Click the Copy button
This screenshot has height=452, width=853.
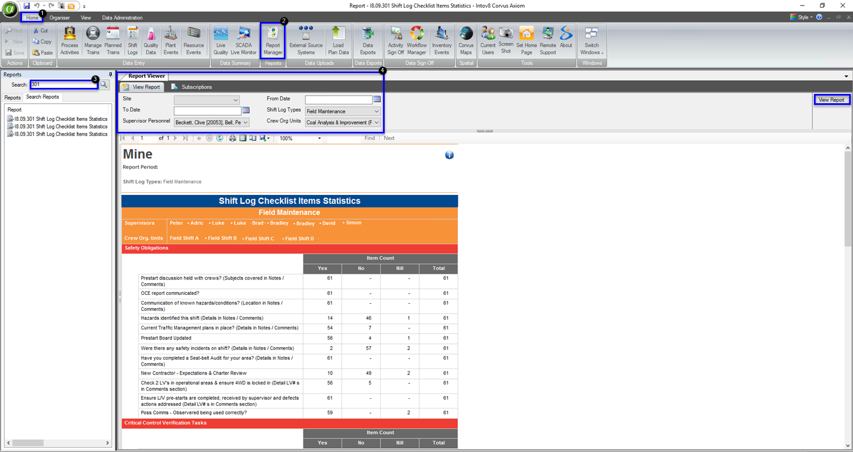coord(42,42)
